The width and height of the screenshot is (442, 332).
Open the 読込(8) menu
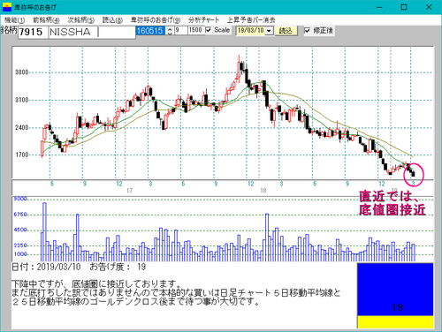click(x=112, y=20)
